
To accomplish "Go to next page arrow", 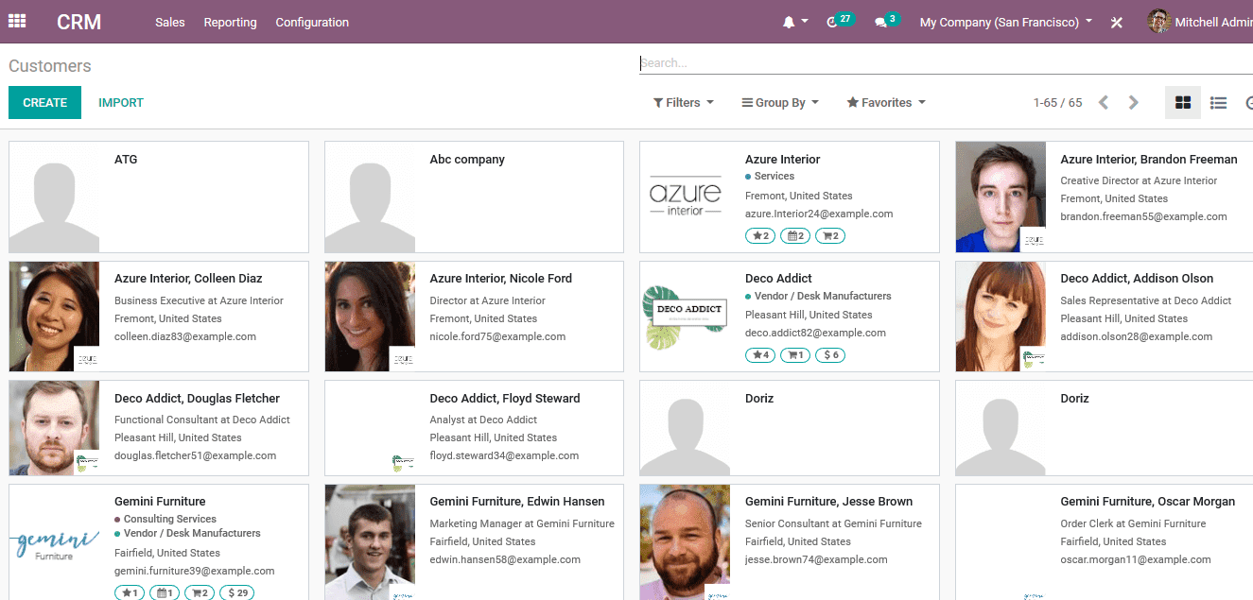I will pos(1133,102).
